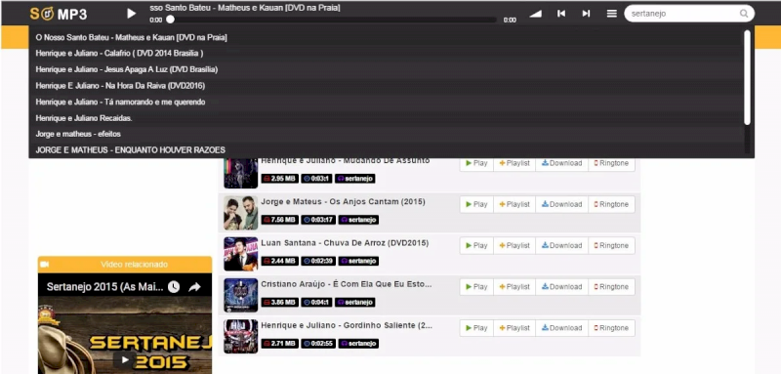The height and width of the screenshot is (374, 781).
Task: Select Jesus Apaga A Luz entry
Action: (x=127, y=69)
